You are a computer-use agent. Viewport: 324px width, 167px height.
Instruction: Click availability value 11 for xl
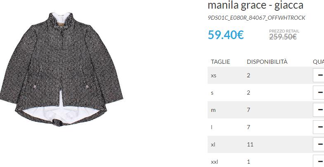pos(250,144)
